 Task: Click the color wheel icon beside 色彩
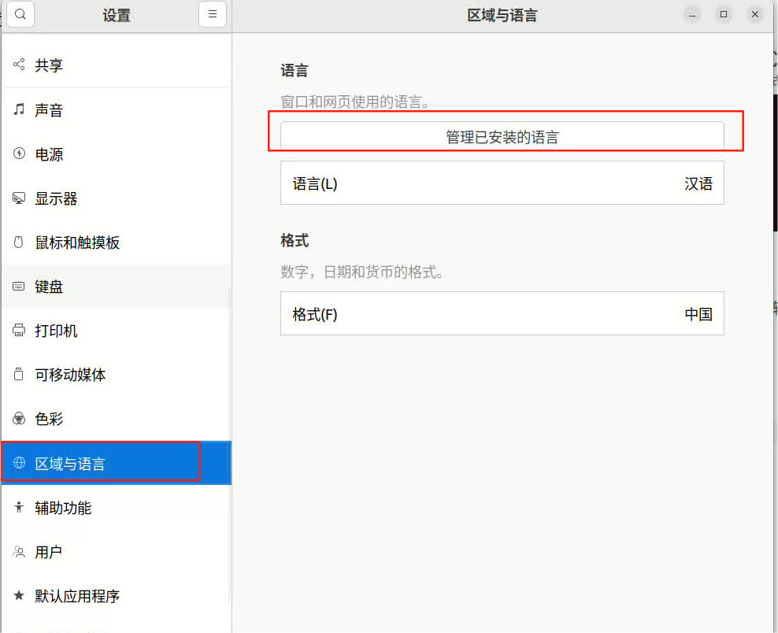tap(19, 419)
